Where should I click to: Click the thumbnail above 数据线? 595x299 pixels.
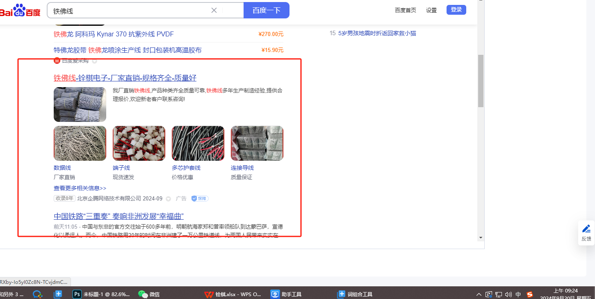(x=80, y=143)
